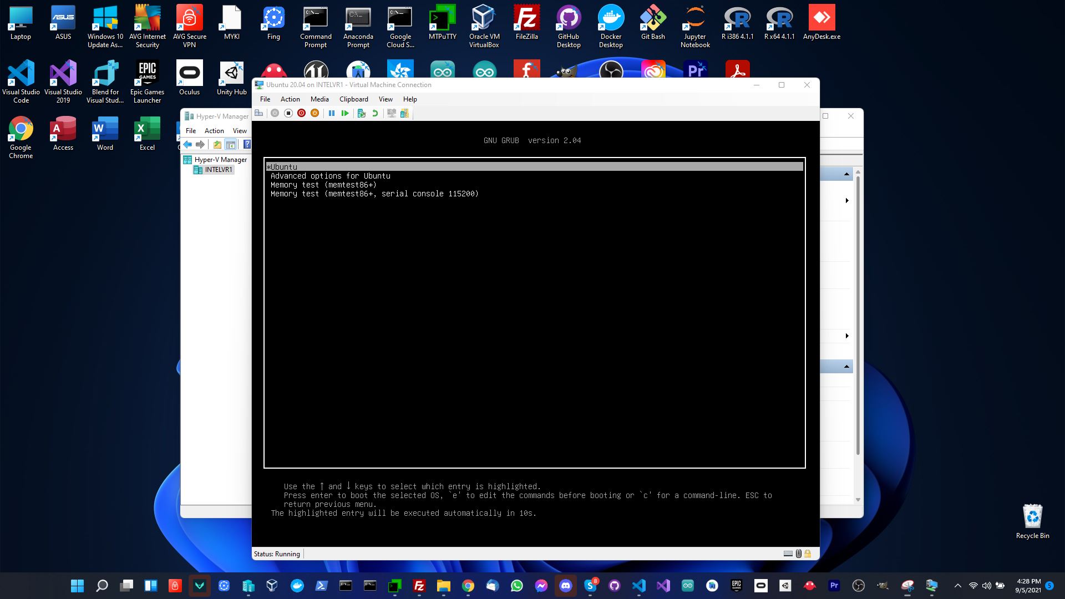Open the Media menu
This screenshot has height=599, width=1065.
pos(319,99)
